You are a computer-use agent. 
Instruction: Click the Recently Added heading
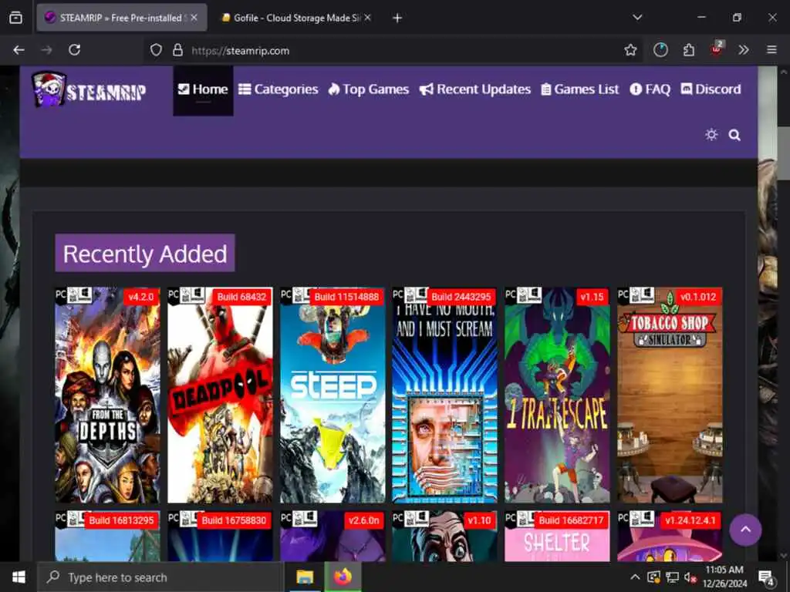tap(144, 253)
